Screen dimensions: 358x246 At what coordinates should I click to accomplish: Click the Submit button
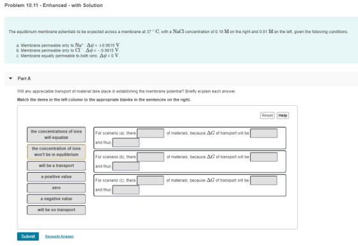[28, 236]
